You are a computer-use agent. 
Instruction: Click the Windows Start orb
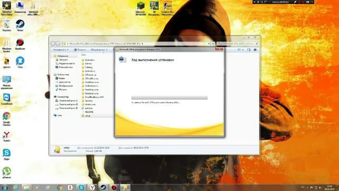[4, 187]
